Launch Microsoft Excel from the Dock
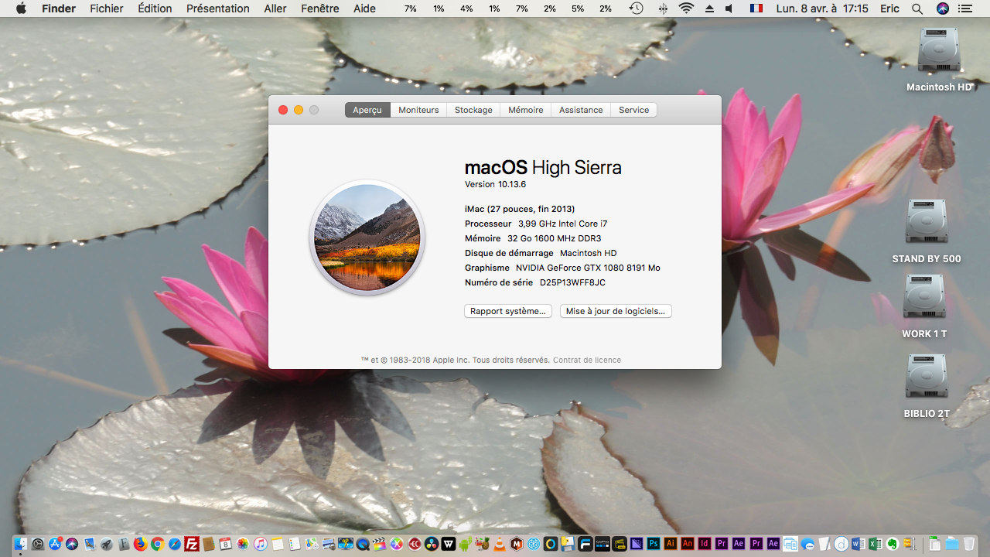Viewport: 990px width, 557px height. 876,544
